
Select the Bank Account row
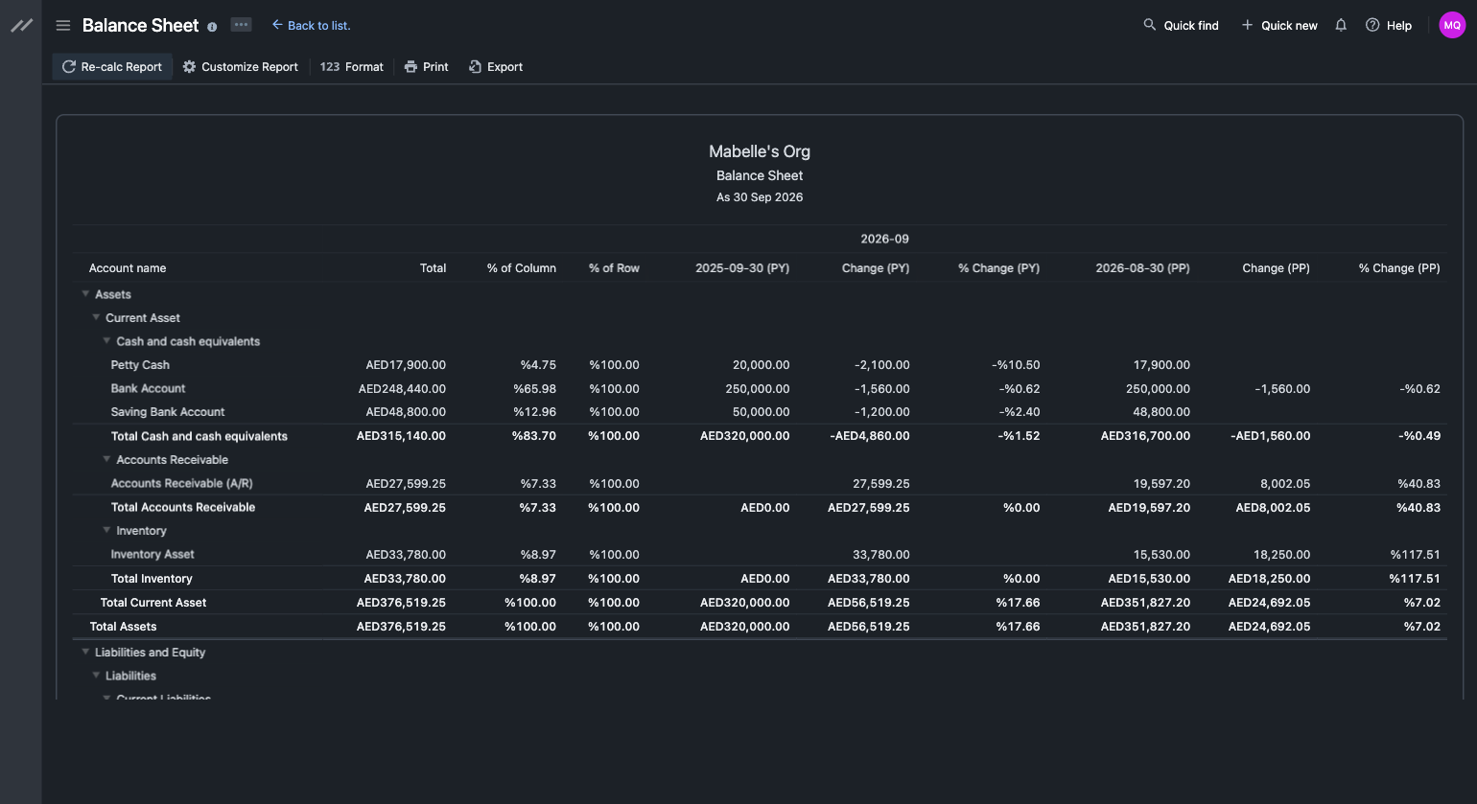coord(760,389)
